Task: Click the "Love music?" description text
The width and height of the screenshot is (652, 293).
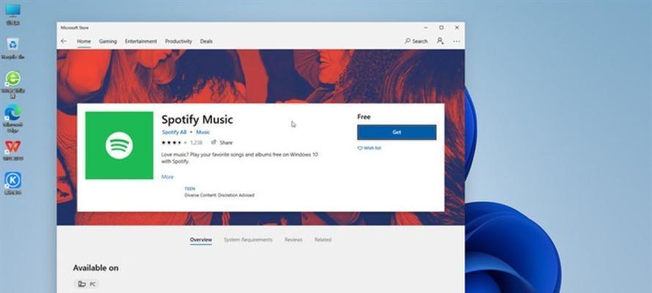Action: [x=240, y=157]
